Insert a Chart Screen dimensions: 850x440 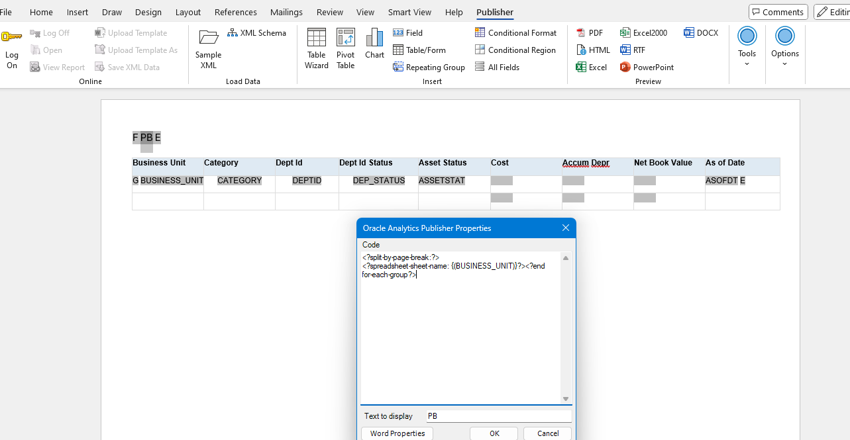point(374,44)
